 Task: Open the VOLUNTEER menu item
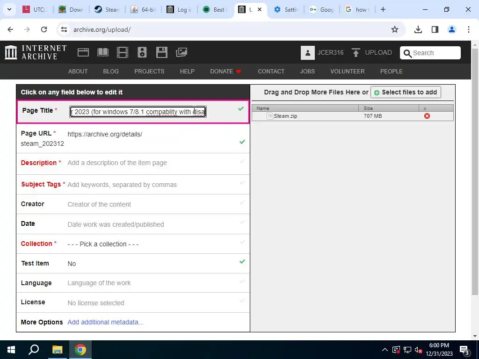point(348,72)
